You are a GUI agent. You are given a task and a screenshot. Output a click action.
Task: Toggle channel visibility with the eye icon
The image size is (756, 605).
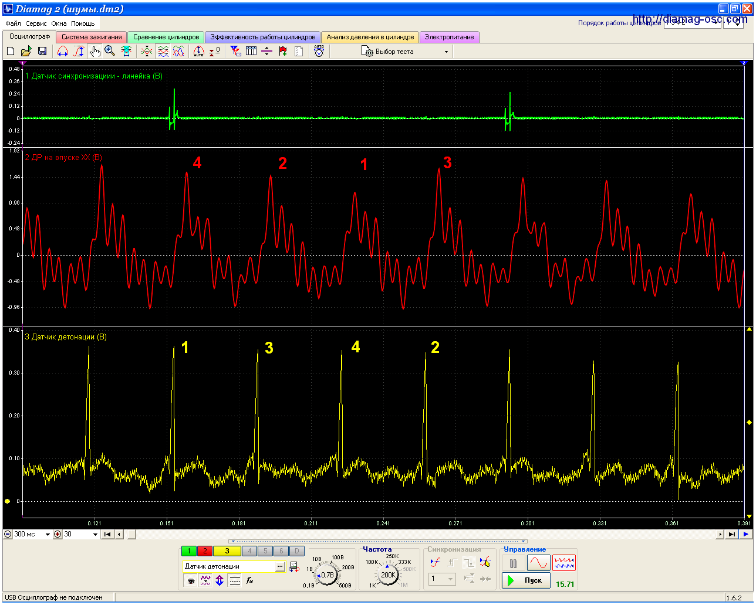point(190,580)
